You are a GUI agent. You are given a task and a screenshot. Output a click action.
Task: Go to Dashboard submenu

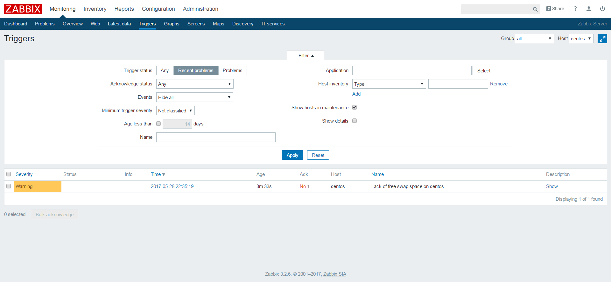point(16,24)
